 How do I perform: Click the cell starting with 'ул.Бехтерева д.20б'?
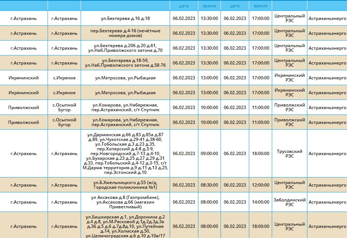125,48
